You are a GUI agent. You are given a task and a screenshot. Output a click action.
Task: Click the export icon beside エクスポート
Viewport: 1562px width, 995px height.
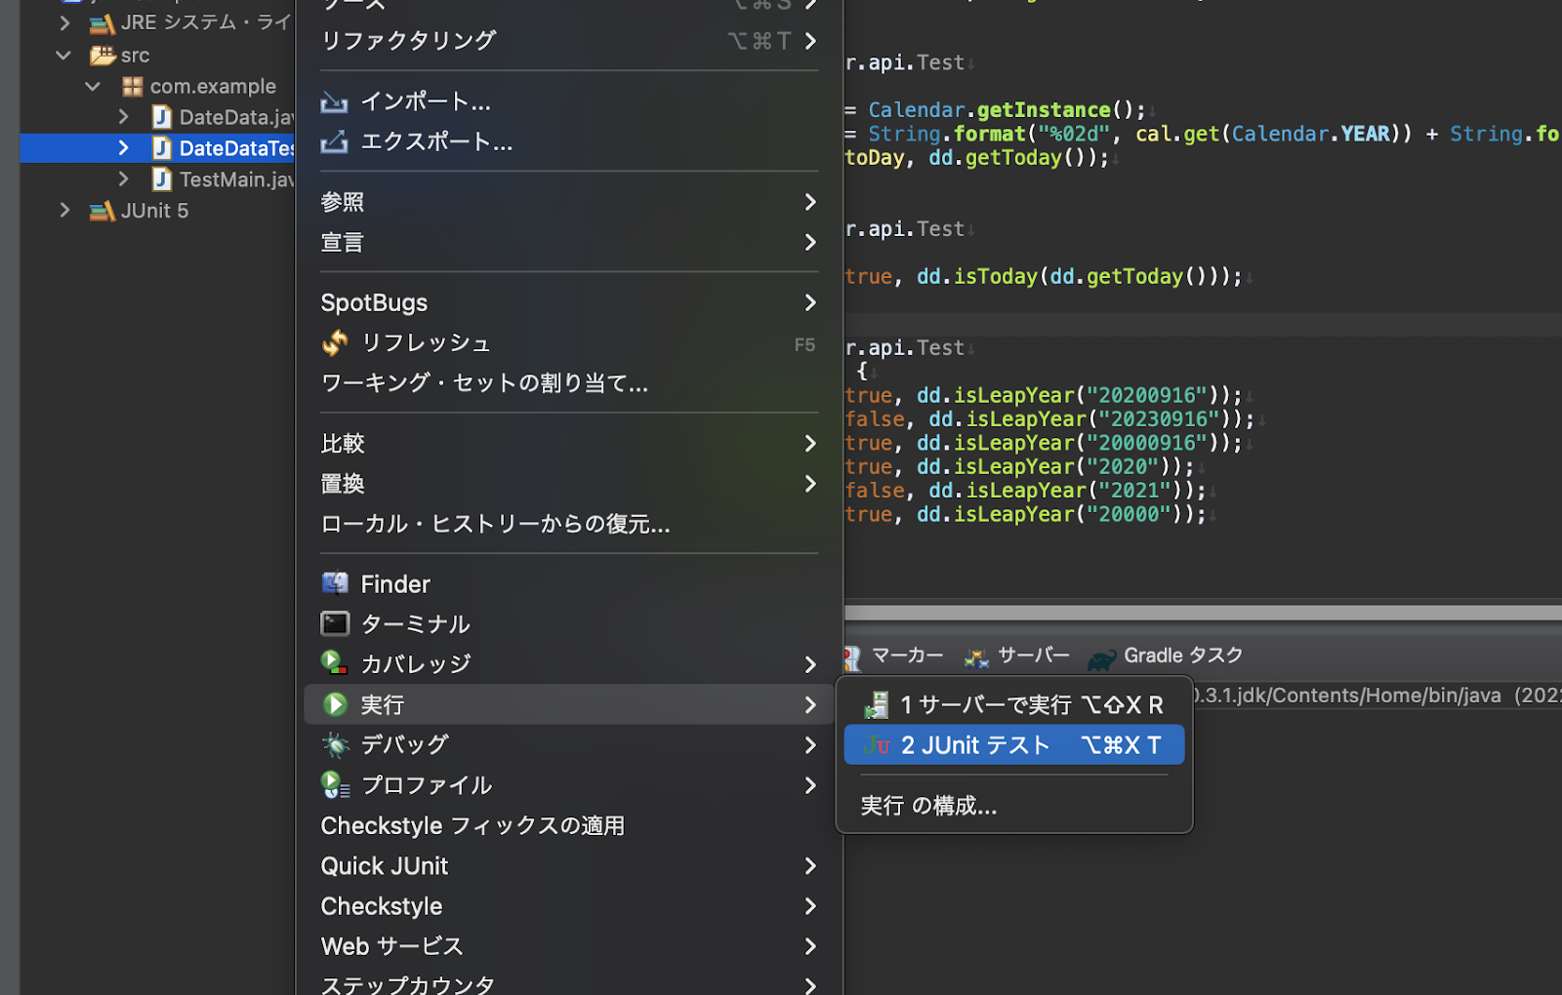click(334, 142)
